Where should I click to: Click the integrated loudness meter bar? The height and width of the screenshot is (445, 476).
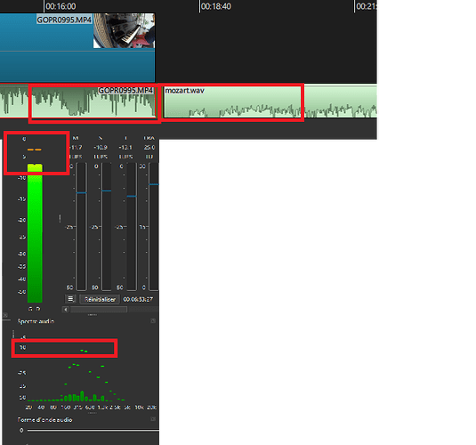(132, 227)
